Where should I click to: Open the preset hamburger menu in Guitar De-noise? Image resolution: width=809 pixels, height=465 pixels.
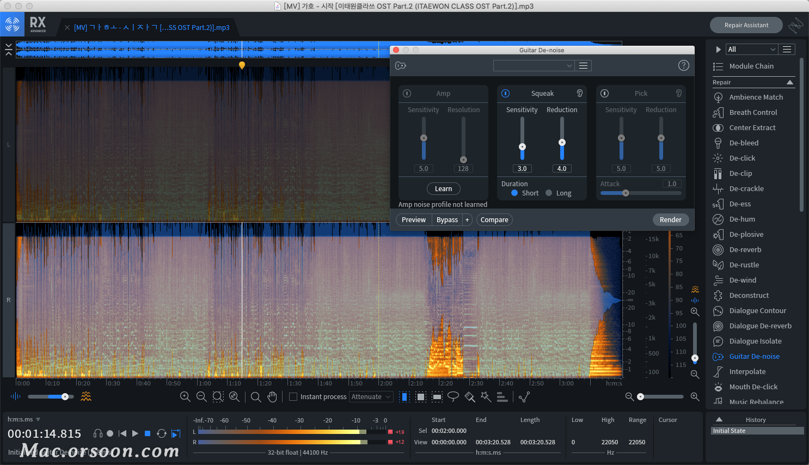click(583, 65)
